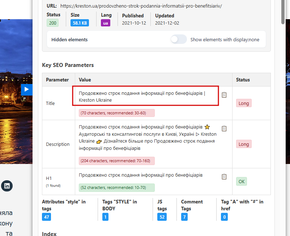The image size is (290, 236).
Task: Click the Tag A with # count 0
Action: pos(224,217)
